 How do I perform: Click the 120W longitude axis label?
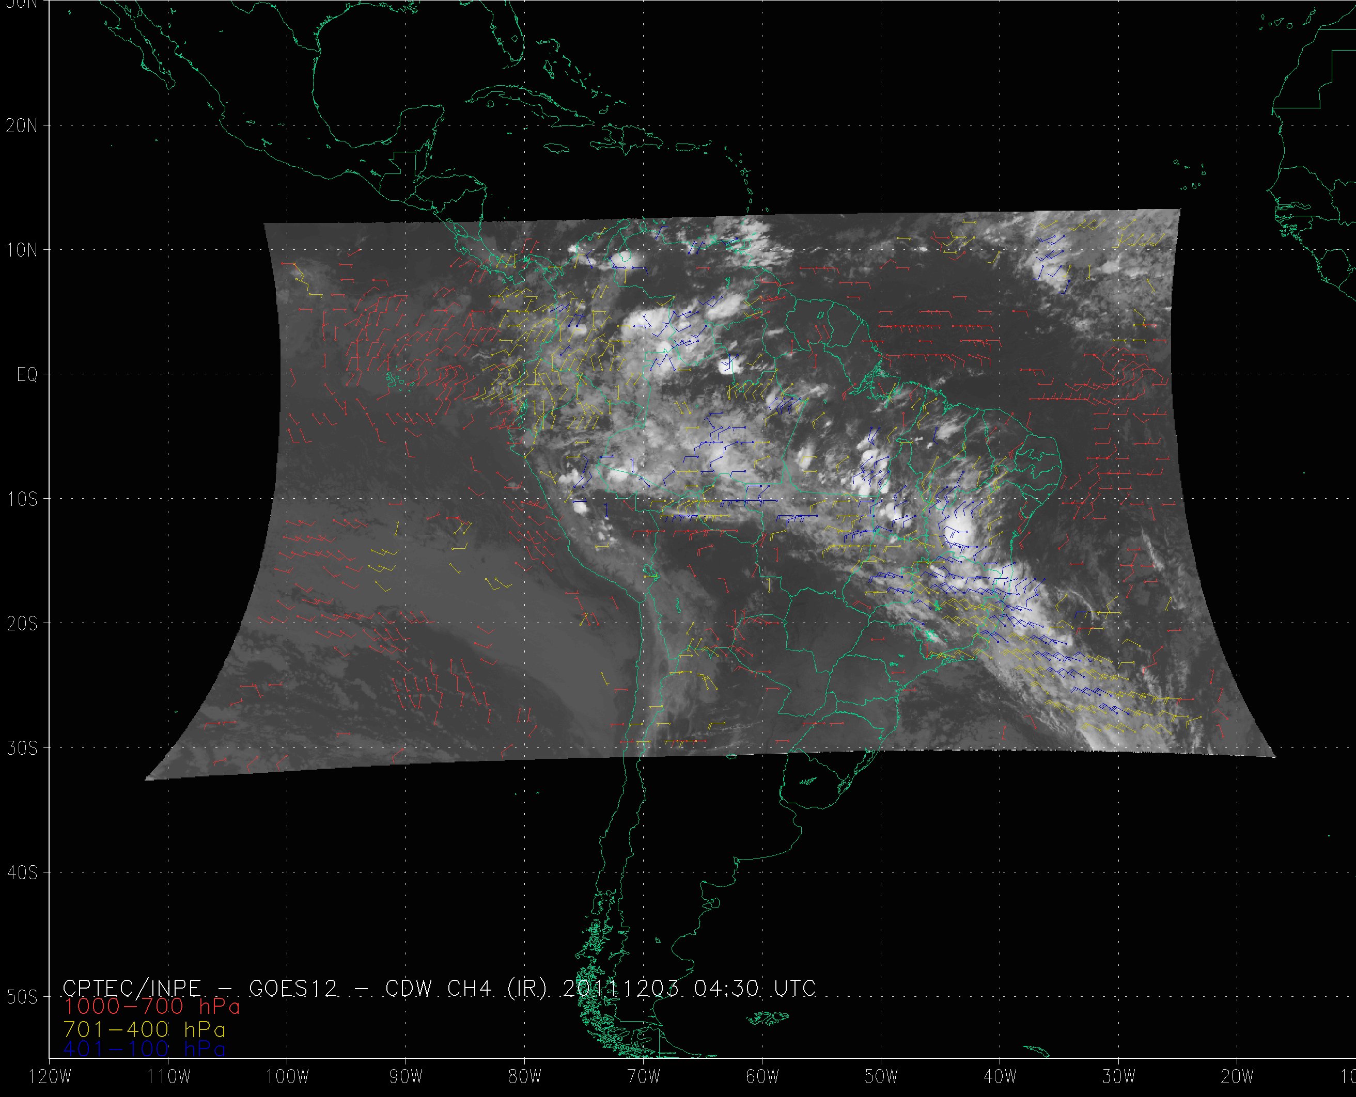tap(51, 1077)
